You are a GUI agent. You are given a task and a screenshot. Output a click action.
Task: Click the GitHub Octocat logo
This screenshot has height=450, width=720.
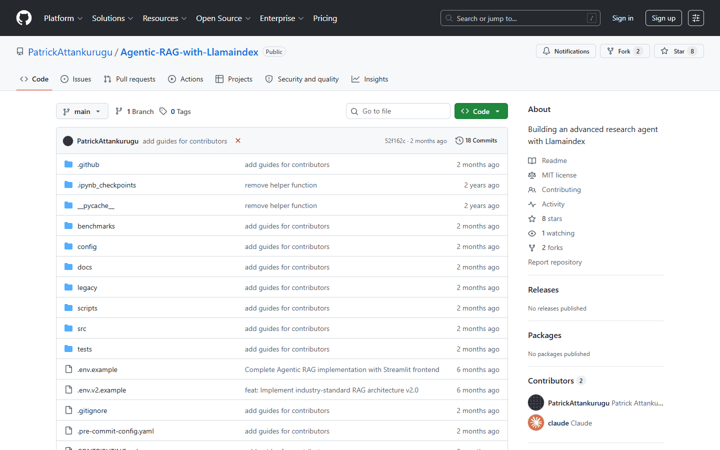[x=24, y=18]
